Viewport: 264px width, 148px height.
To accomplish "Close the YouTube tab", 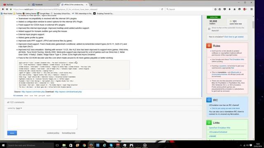I will (x=28, y=5).
